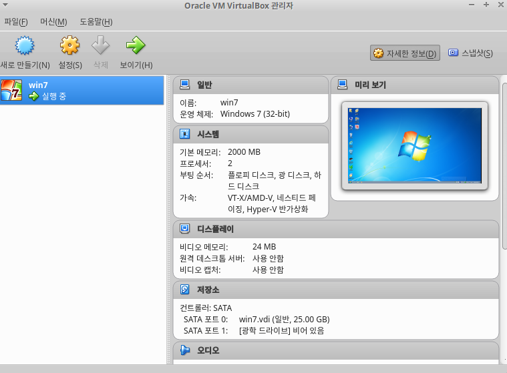Click the win7 desktop preview thumbnail
This screenshot has height=373, width=507.
pos(415,145)
